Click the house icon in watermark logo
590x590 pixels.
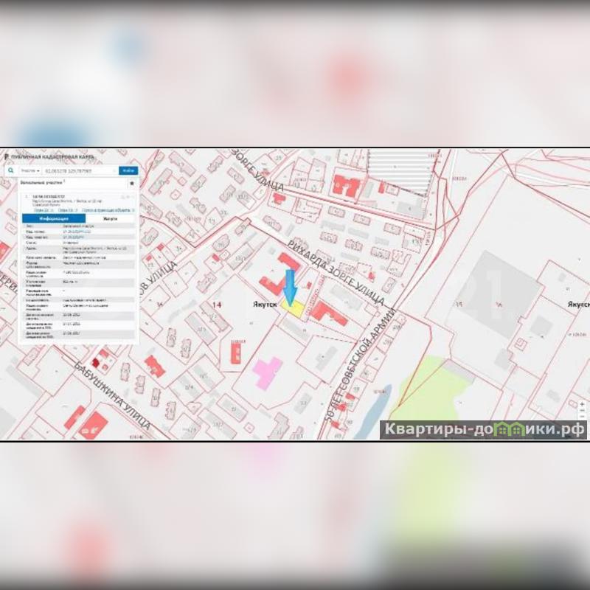coord(505,428)
